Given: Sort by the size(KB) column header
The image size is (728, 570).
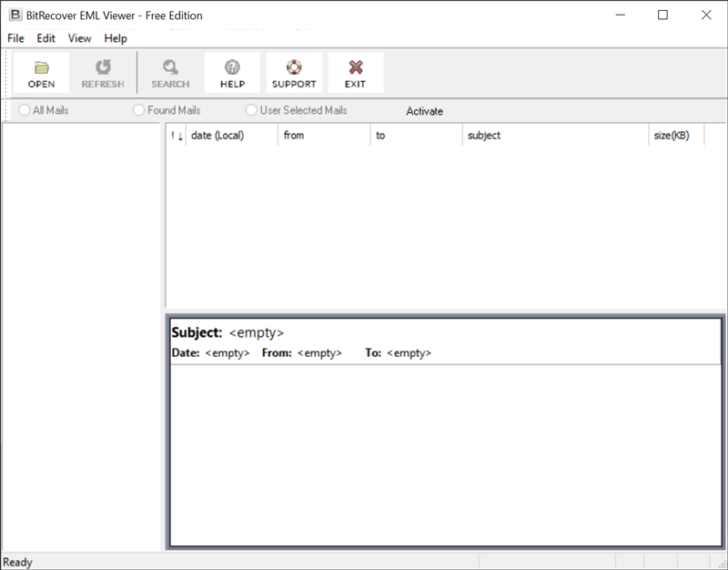Looking at the screenshot, I should point(676,135).
